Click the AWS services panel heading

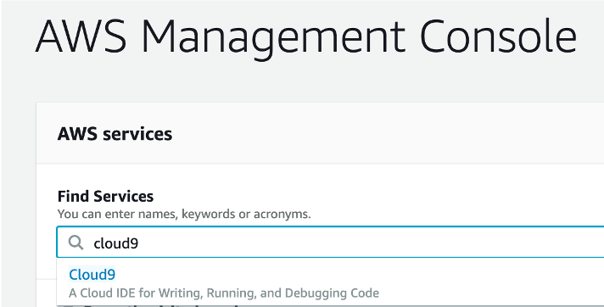point(115,134)
